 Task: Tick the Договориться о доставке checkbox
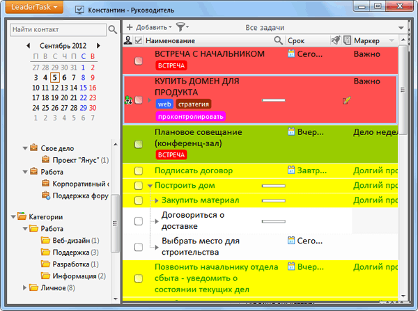coord(139,221)
